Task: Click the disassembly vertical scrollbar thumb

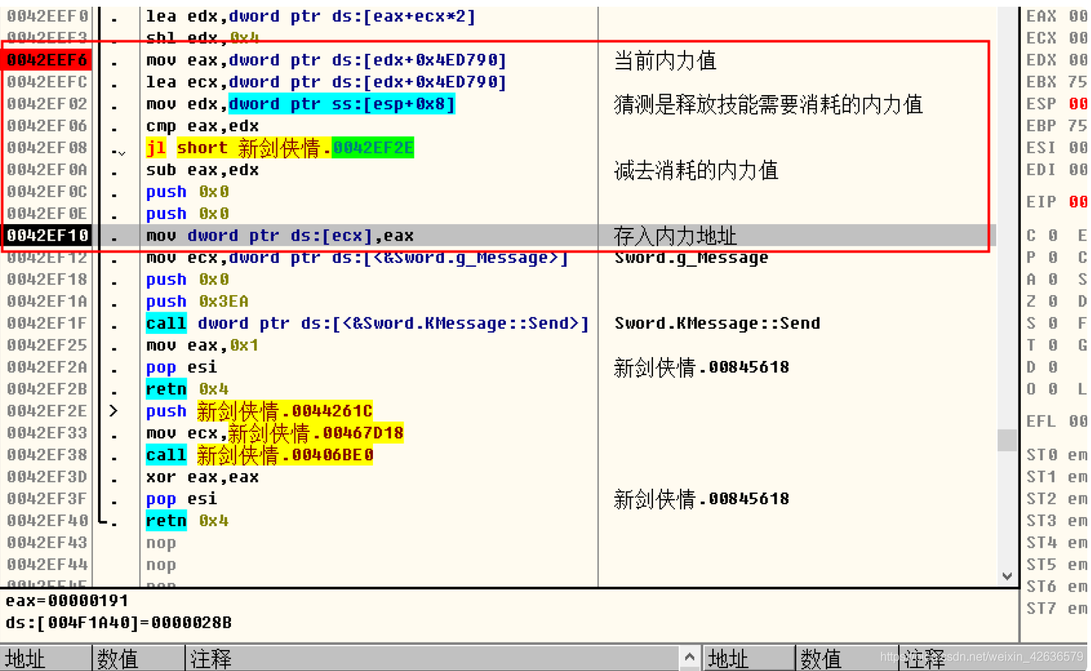Action: pos(1007,440)
